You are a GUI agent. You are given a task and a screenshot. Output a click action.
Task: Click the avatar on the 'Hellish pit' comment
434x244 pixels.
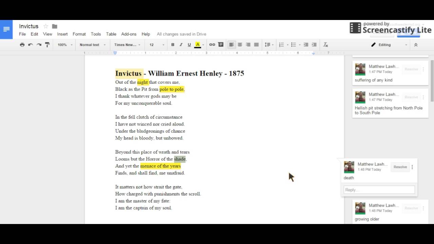[360, 98]
